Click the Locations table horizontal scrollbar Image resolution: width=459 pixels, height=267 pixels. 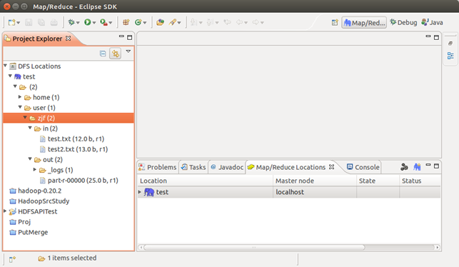pos(254,248)
